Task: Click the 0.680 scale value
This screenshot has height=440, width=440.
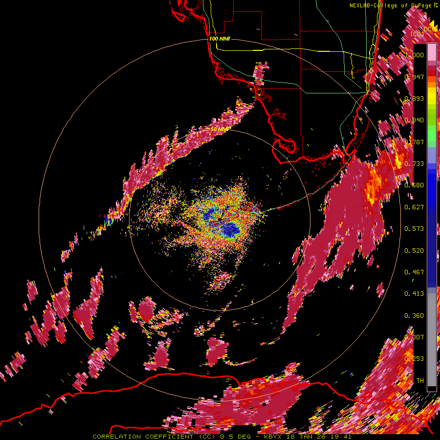Action: [x=414, y=185]
